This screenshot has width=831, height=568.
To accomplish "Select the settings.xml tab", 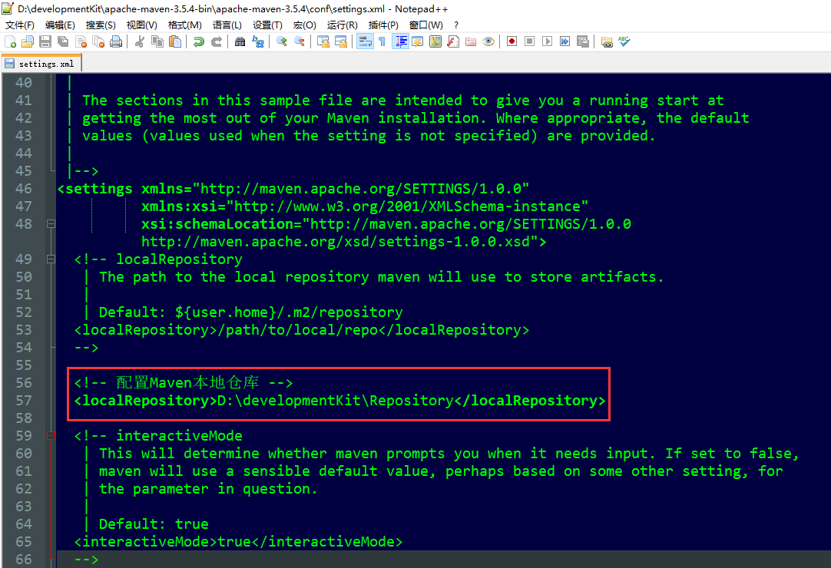I will [41, 64].
